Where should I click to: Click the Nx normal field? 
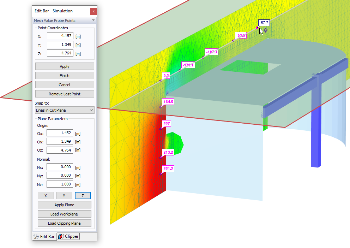pos(60,167)
